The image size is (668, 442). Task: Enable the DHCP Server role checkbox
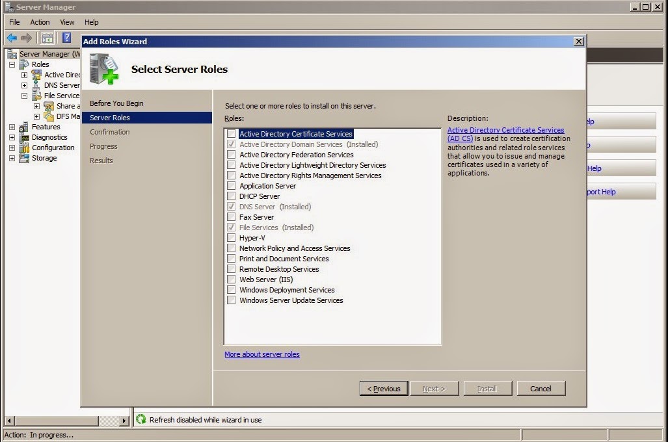tap(232, 196)
